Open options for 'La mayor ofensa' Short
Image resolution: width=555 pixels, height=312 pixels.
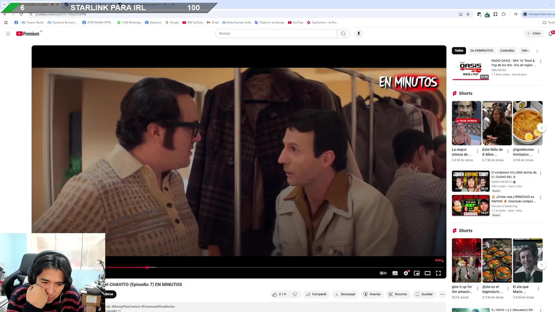pyautogui.click(x=477, y=151)
